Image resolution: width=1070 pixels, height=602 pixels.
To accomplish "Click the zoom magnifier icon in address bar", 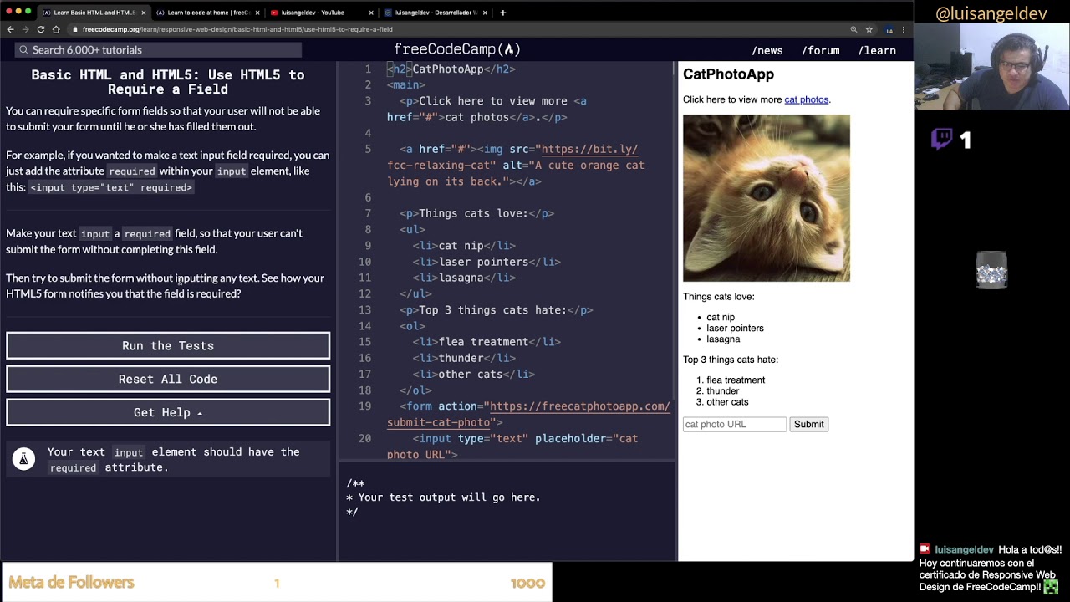I will [853, 29].
